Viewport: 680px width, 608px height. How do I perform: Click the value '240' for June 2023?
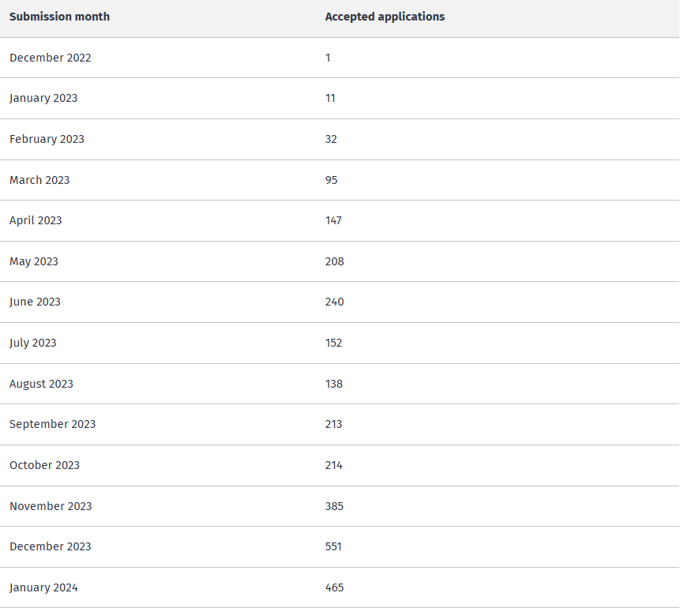(334, 302)
